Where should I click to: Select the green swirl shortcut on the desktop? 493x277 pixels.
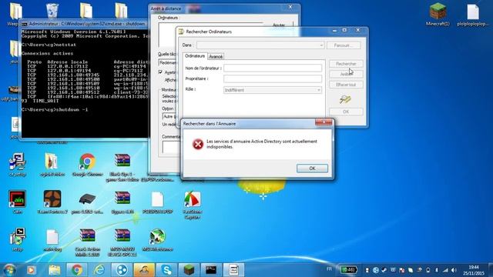[157, 240]
